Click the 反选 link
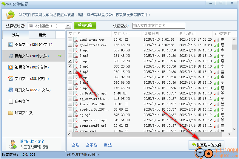Screen dimensions: 239x159 pyautogui.click(x=108, y=145)
